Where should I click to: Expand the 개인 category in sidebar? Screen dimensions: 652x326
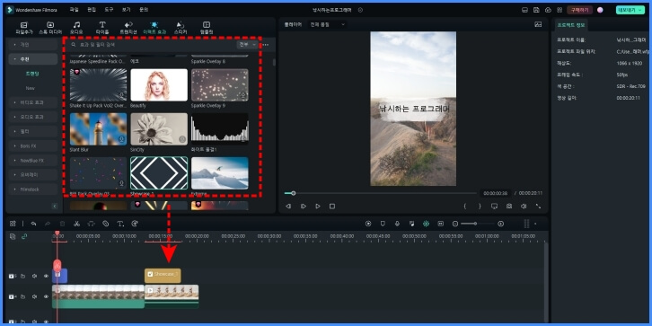click(33, 45)
